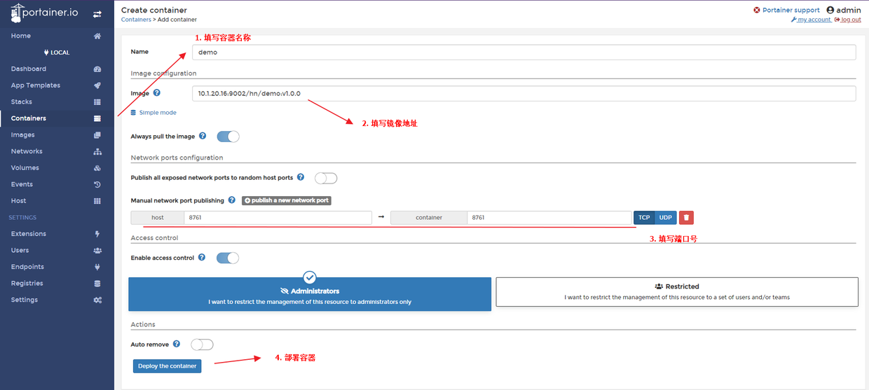The height and width of the screenshot is (390, 869).
Task: Click the Volumes cubes icon
Action: 97,168
